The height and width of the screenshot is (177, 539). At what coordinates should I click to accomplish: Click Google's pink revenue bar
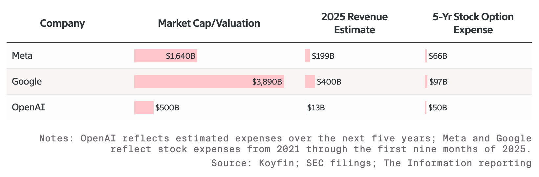310,82
